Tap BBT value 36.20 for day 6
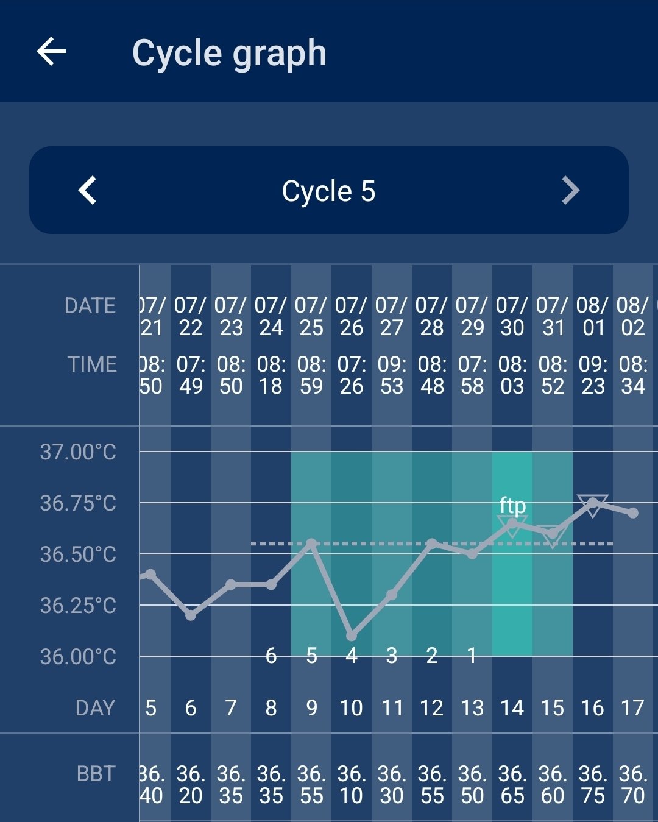658x822 pixels. pyautogui.click(x=191, y=784)
